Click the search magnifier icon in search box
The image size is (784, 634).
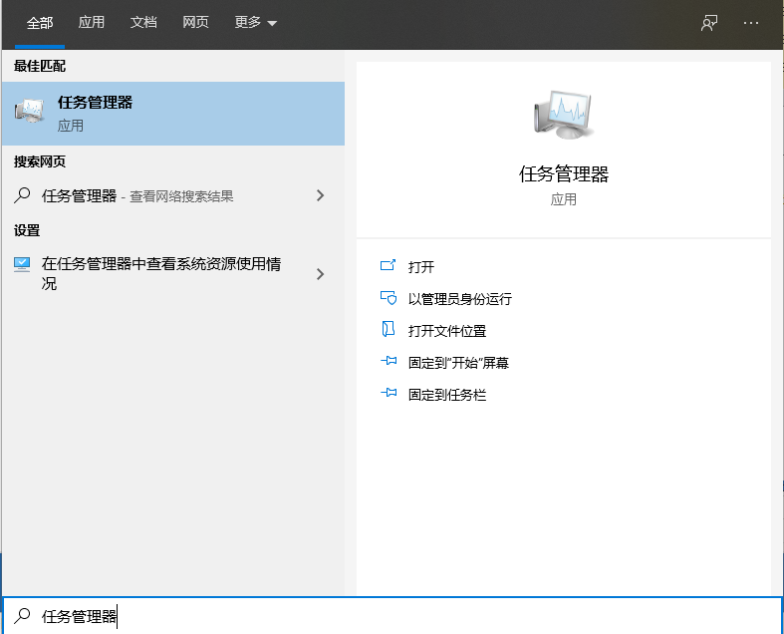click(22, 616)
